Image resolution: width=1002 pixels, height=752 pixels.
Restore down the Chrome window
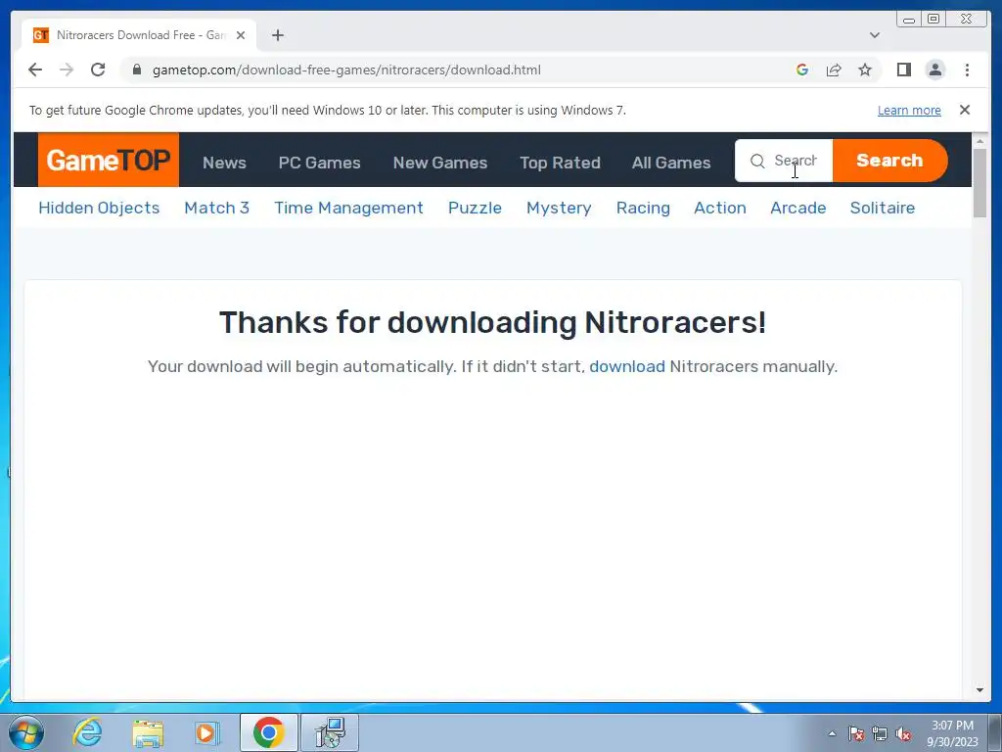(x=934, y=20)
